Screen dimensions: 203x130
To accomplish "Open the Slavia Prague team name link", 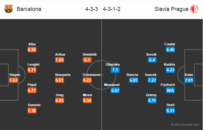I will coord(171,9).
